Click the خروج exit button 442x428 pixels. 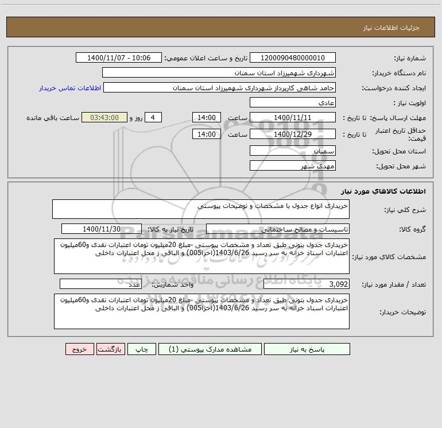pos(79,349)
